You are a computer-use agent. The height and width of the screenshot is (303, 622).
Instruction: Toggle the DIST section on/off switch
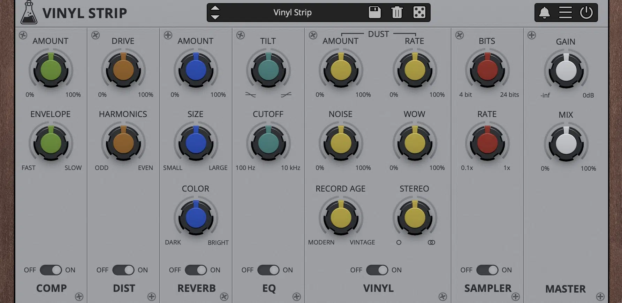tap(123, 270)
